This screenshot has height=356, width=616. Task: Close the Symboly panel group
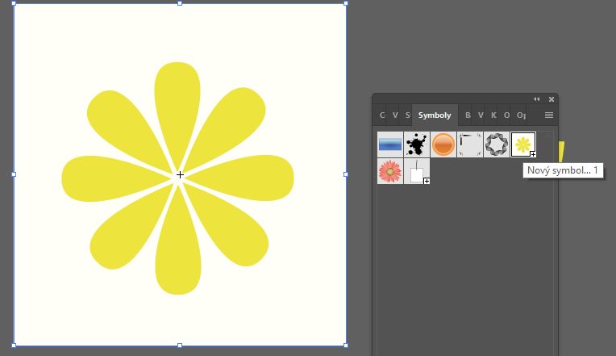click(551, 99)
